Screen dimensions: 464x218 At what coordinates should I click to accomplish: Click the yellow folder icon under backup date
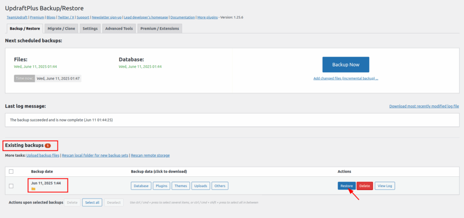(34, 189)
